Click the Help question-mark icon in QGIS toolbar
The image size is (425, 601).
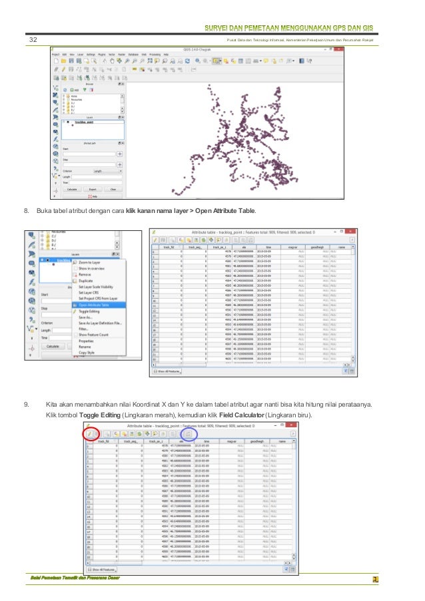point(309,61)
